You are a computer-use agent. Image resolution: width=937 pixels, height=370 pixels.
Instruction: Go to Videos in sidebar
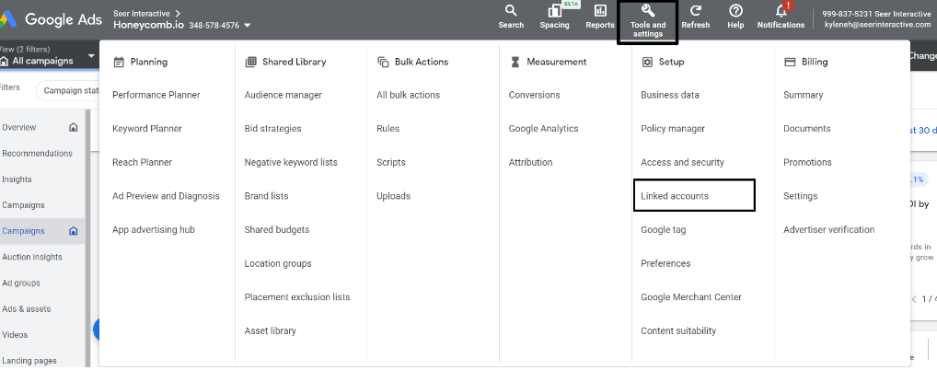[x=15, y=335]
